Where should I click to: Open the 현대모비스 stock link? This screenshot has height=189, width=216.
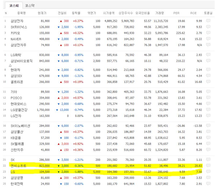pyautogui.click(x=19, y=104)
